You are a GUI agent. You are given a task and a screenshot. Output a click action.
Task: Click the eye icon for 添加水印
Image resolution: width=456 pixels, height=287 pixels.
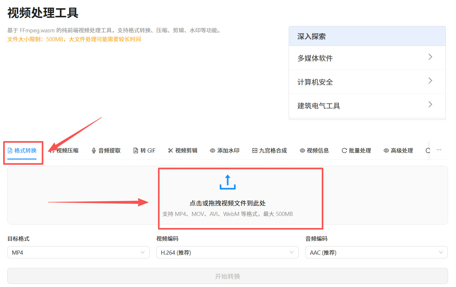(212, 151)
